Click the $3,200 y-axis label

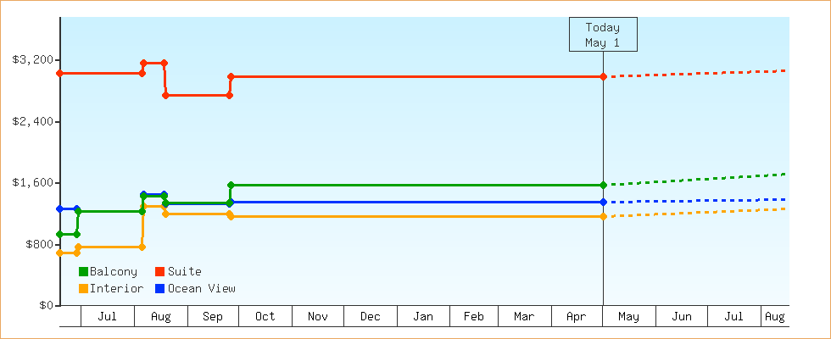click(x=33, y=60)
